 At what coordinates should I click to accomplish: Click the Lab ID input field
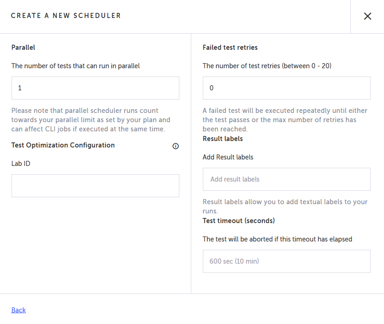click(95, 186)
